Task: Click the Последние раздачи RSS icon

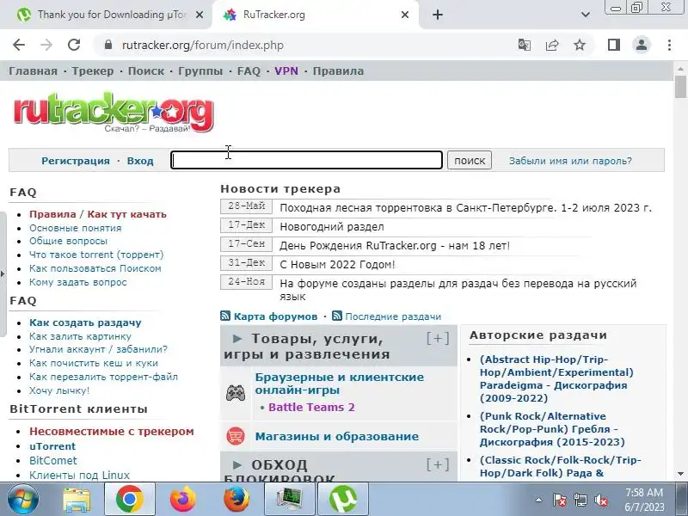Action: pos(337,316)
